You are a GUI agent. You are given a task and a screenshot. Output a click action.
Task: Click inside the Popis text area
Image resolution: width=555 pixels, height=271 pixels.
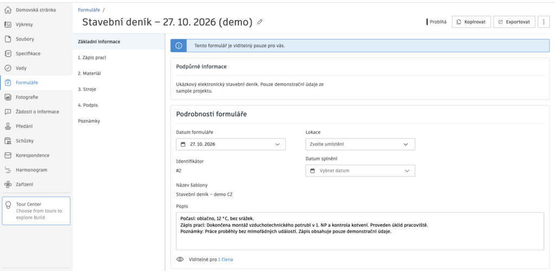coord(360,231)
